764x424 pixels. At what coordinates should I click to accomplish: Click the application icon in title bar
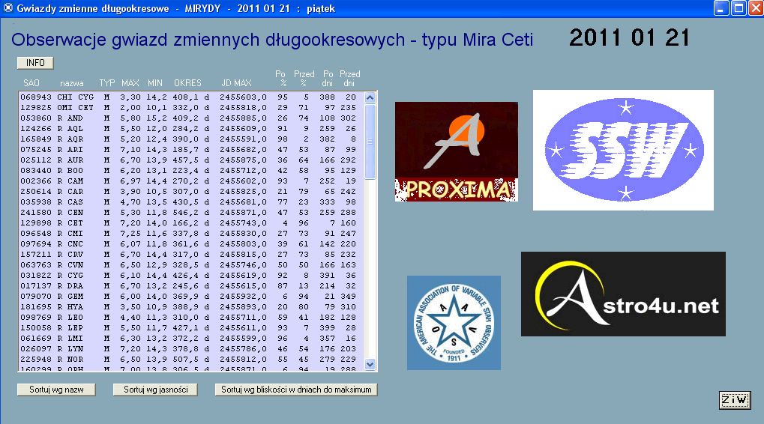[x=7, y=8]
